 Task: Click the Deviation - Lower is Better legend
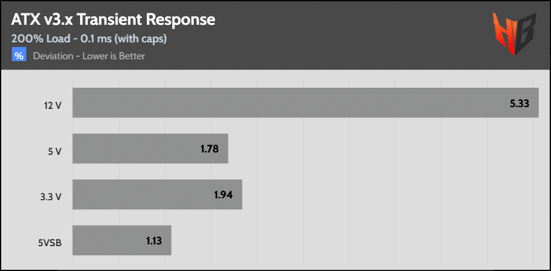click(x=89, y=56)
